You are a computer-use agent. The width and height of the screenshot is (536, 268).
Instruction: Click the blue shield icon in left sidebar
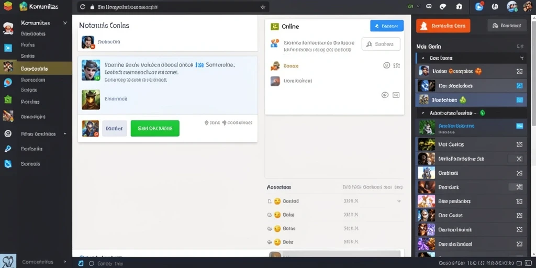[7, 164]
